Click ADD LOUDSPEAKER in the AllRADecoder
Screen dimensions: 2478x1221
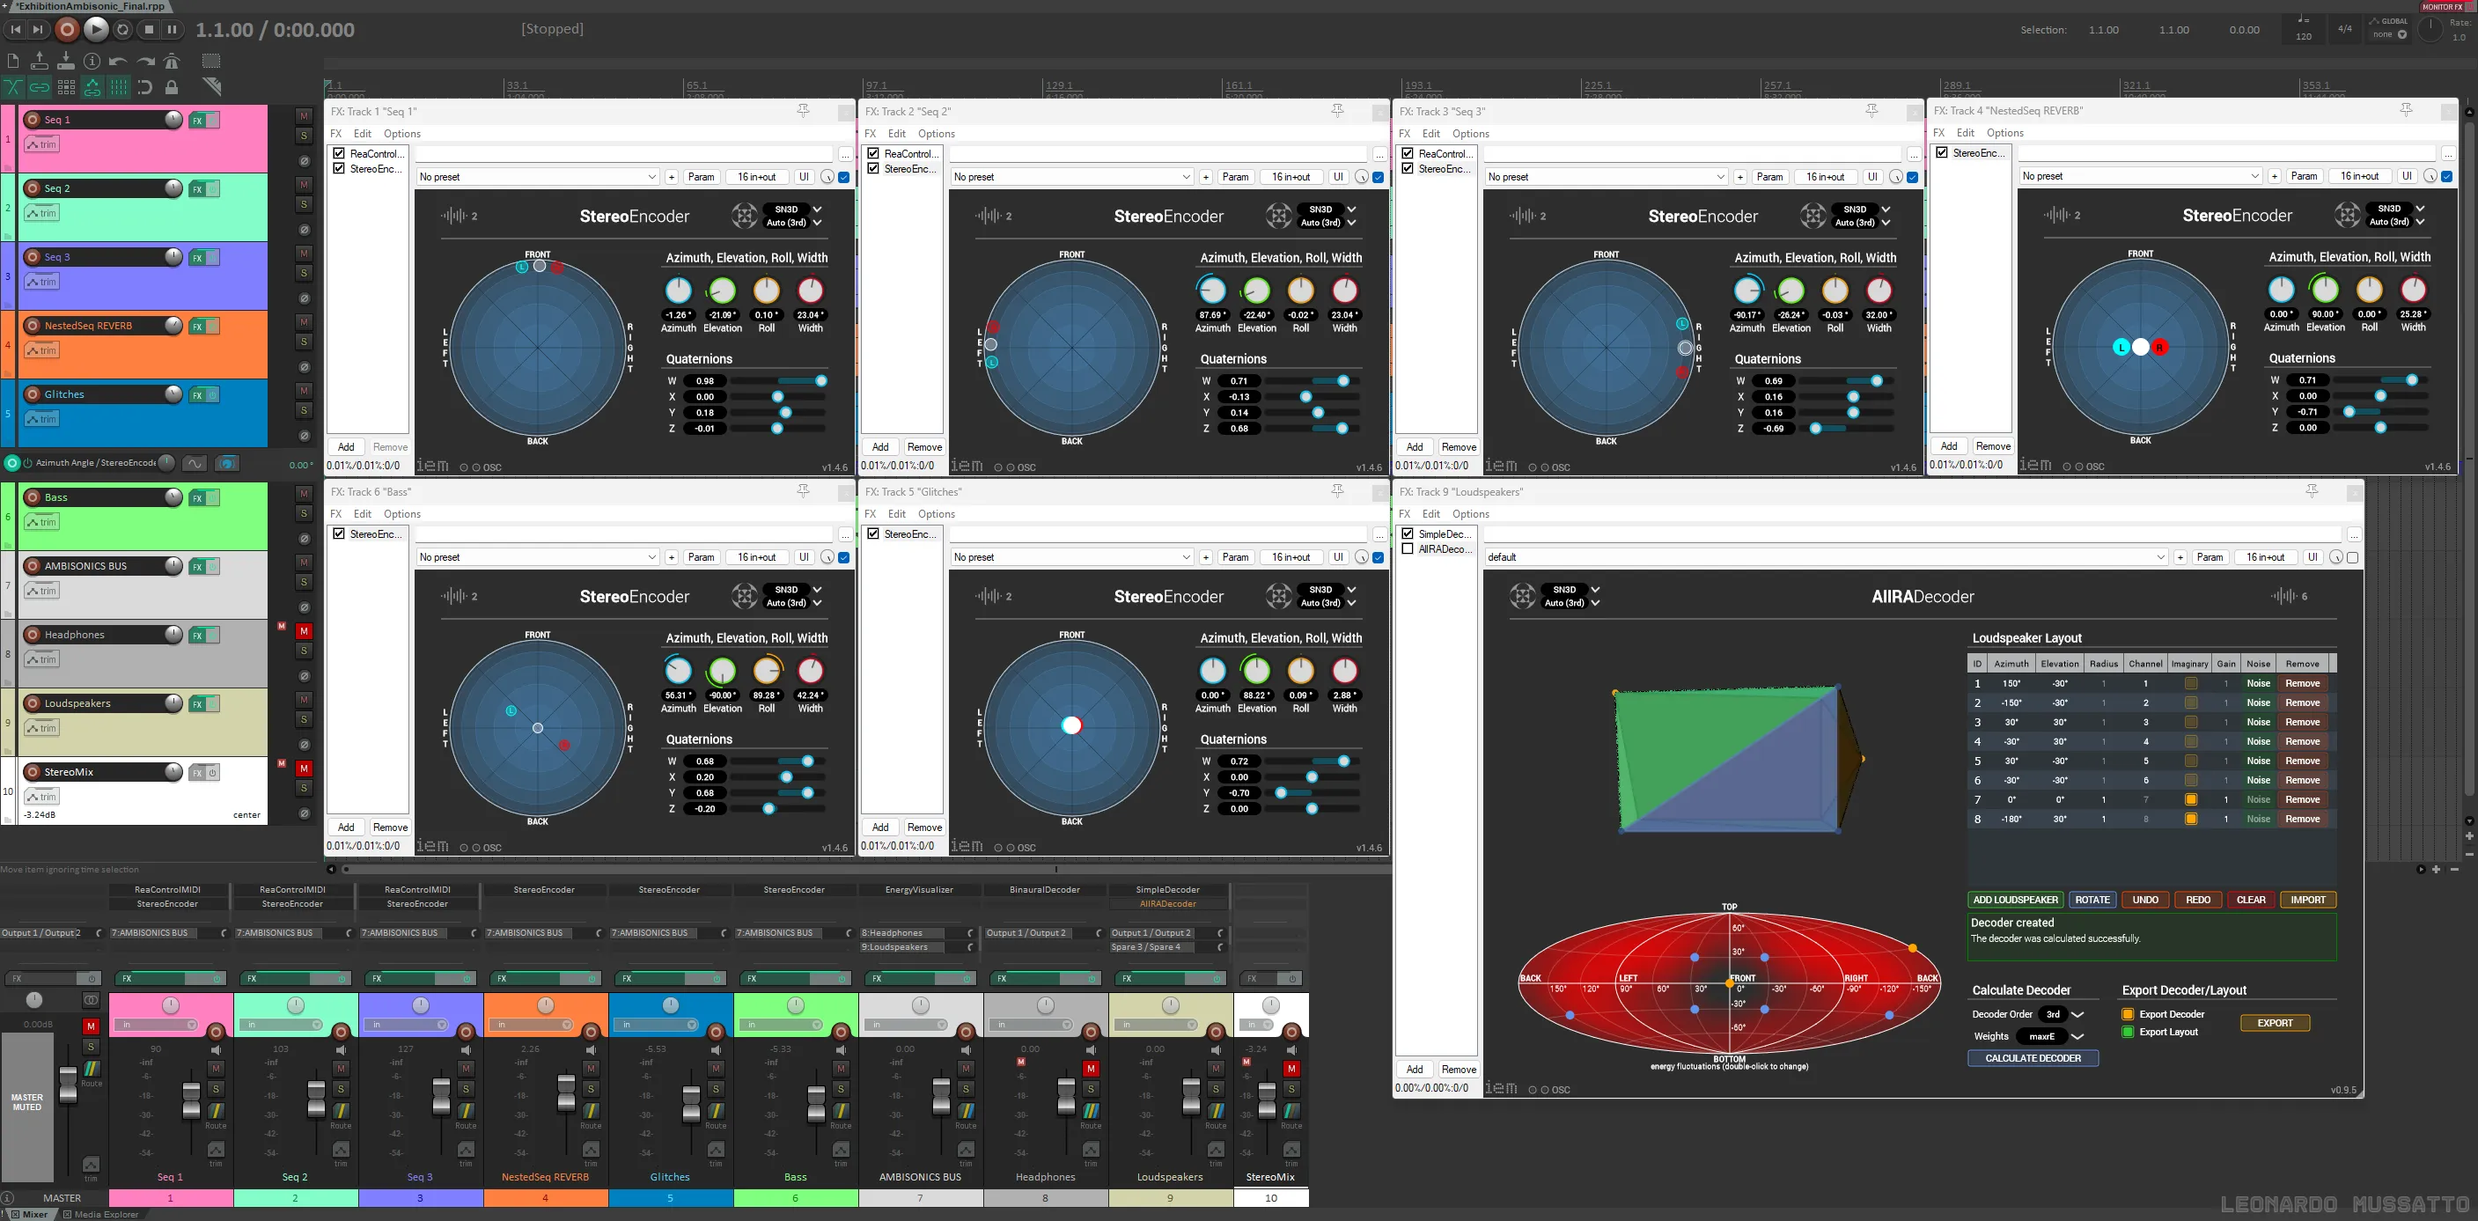point(2016,899)
